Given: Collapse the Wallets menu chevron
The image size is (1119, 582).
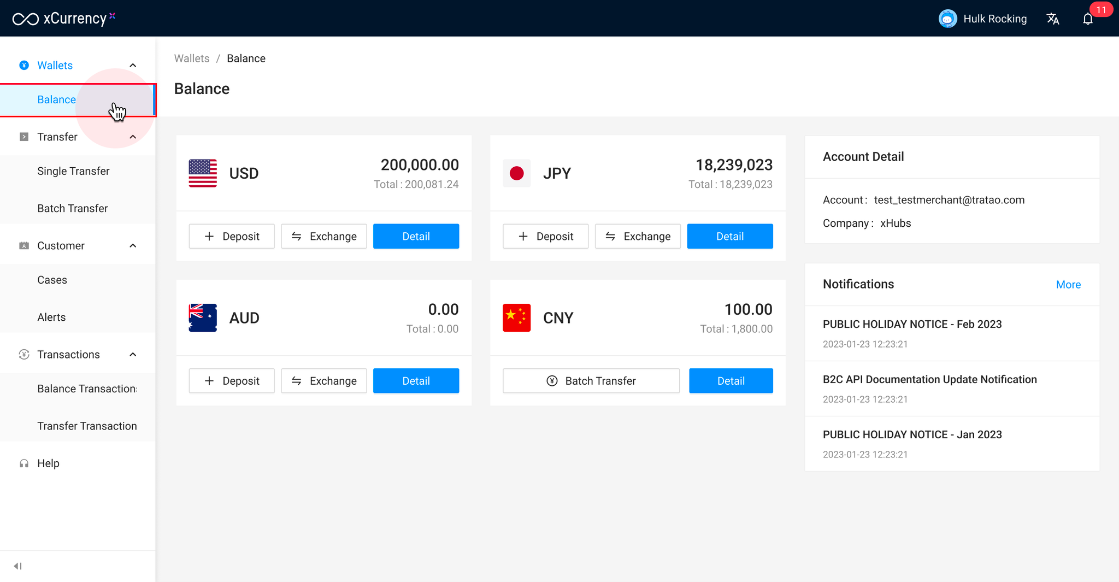Looking at the screenshot, I should coord(133,66).
